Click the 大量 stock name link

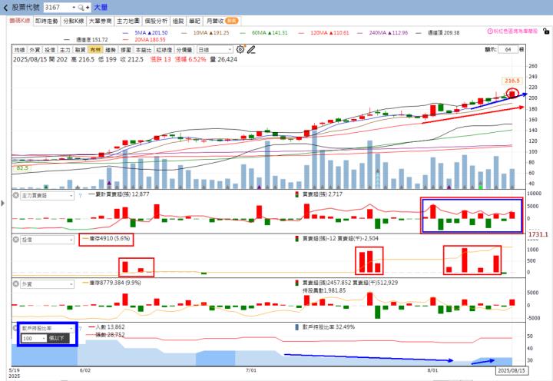[x=101, y=8]
